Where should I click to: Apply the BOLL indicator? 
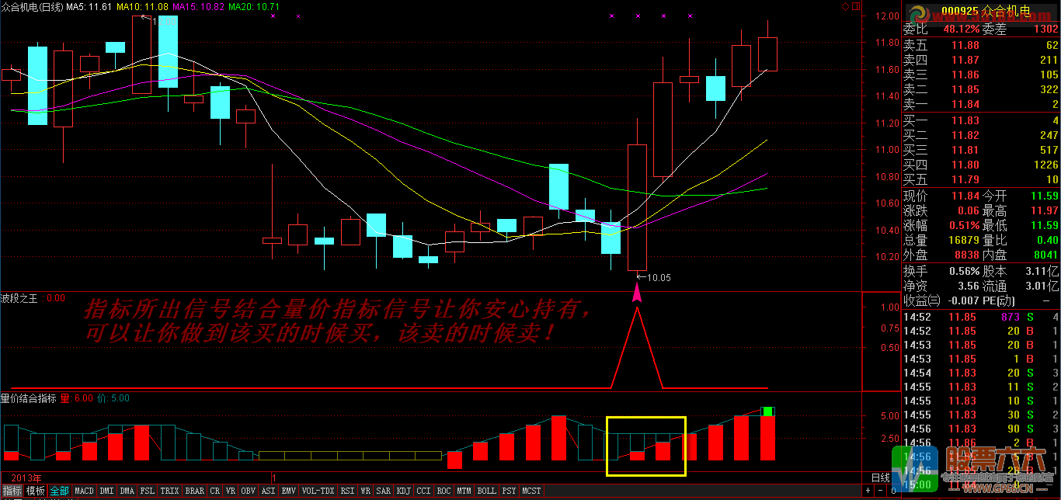[x=486, y=491]
